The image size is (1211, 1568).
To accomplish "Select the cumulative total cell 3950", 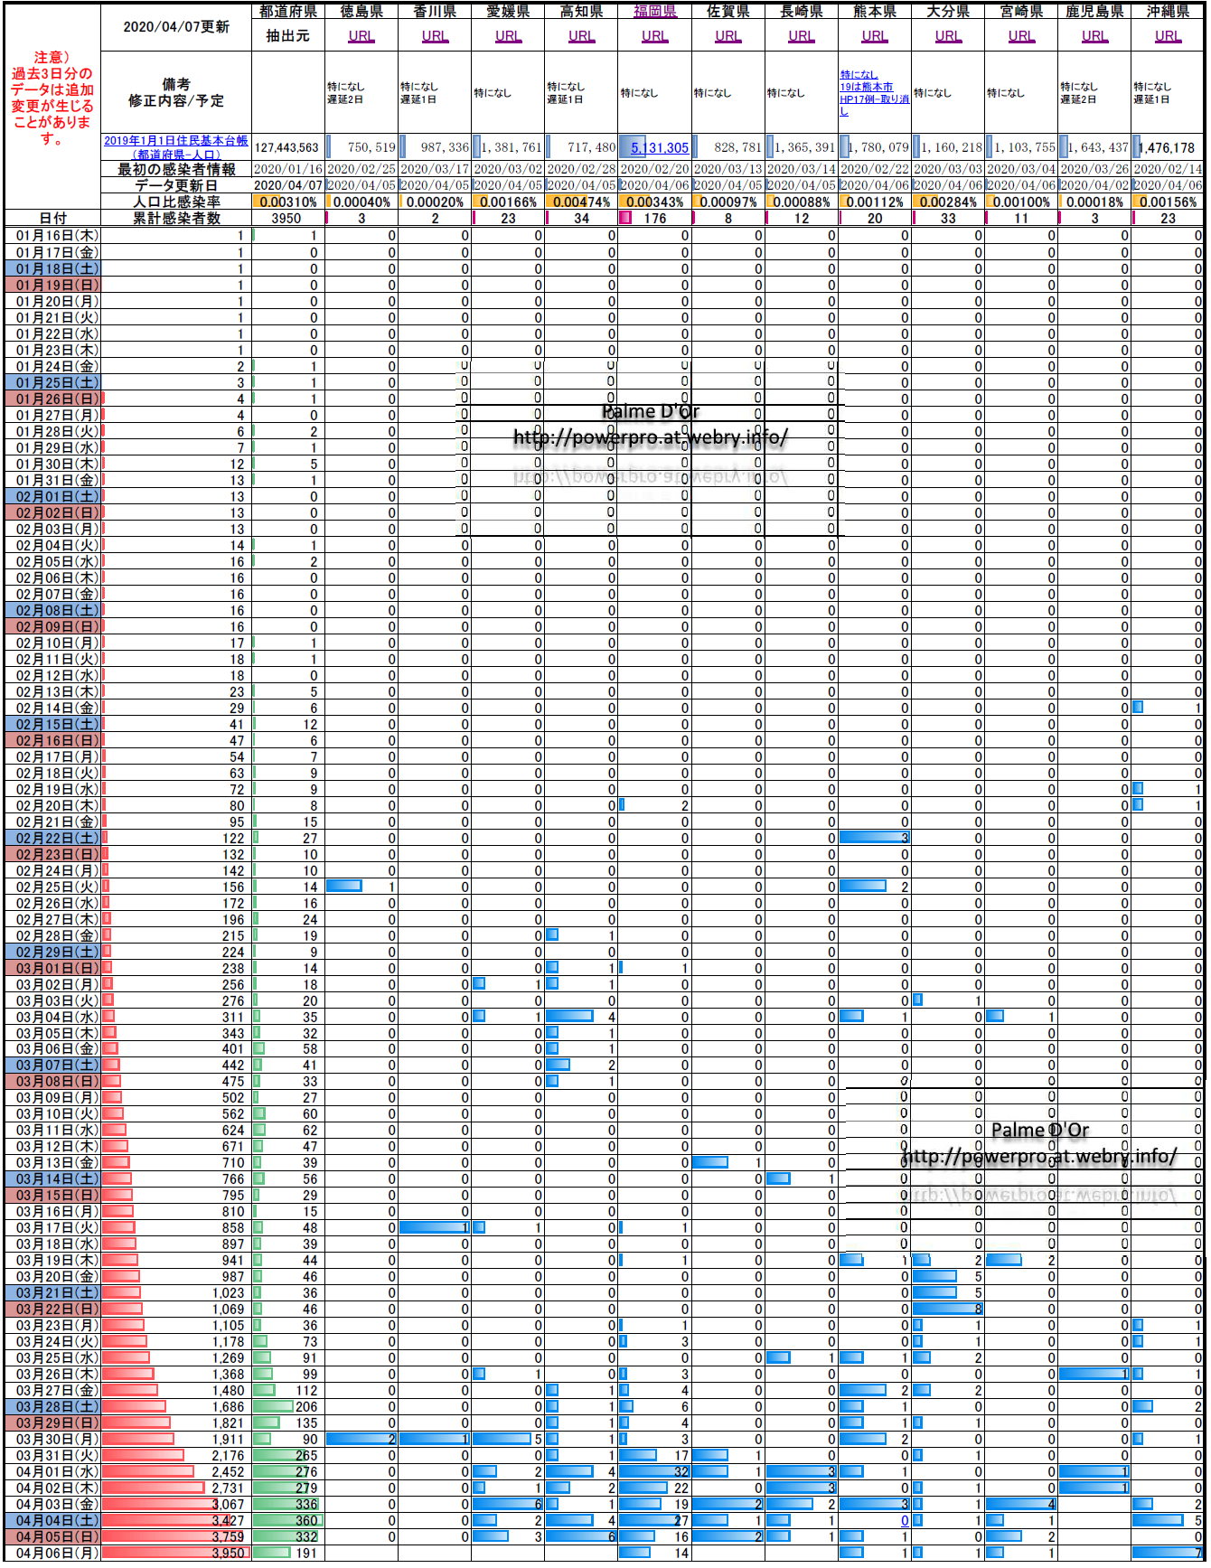I will click(x=288, y=218).
